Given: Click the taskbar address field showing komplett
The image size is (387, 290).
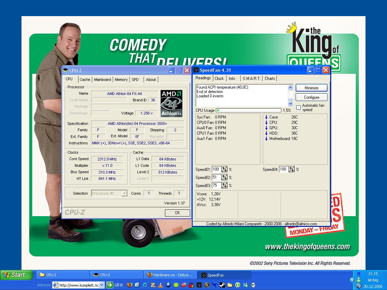Looking at the screenshot, I should click(x=79, y=285).
